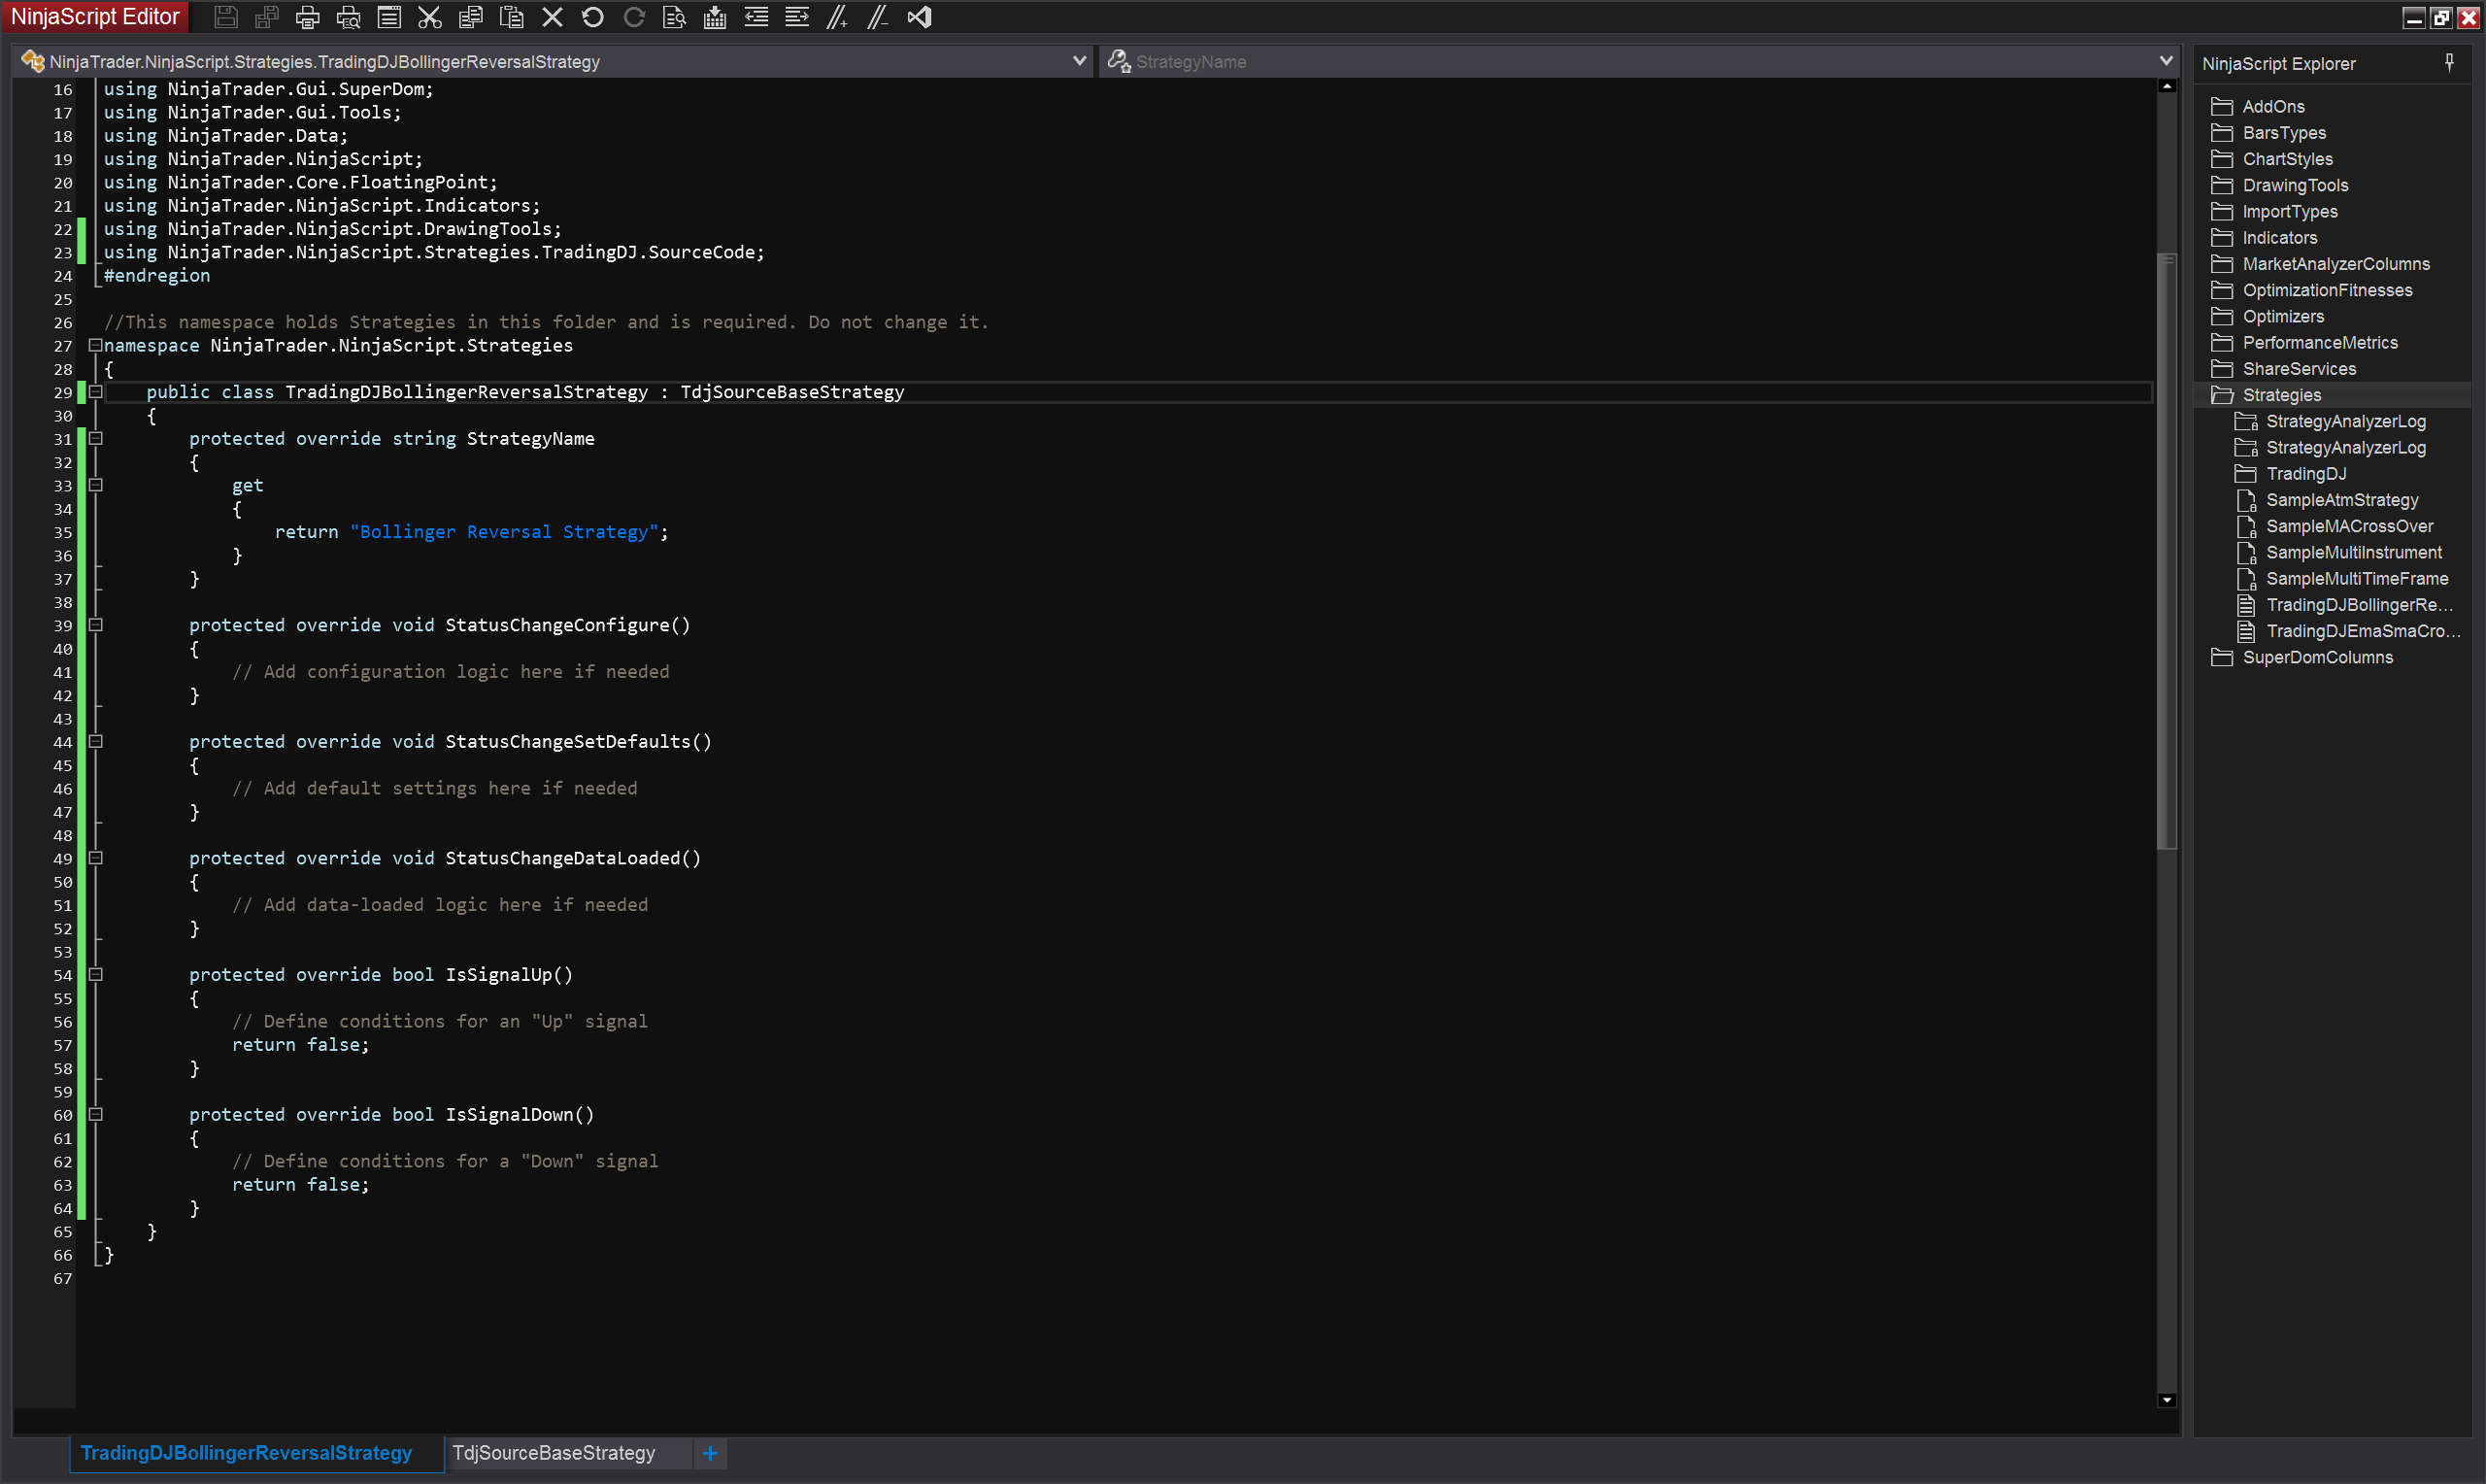Collapse IsSignalDown method at line 60

point(96,1114)
